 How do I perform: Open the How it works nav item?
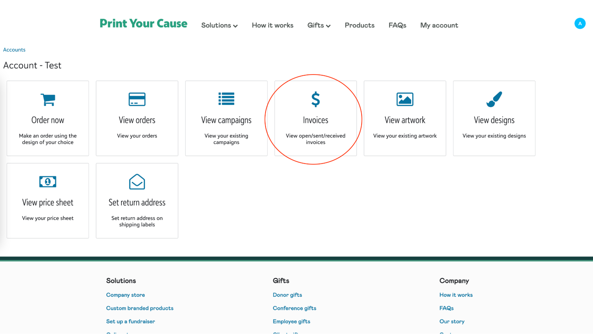point(273,25)
